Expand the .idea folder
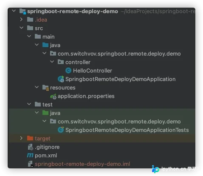Viewport: 203px width, 176px height. click(21, 20)
